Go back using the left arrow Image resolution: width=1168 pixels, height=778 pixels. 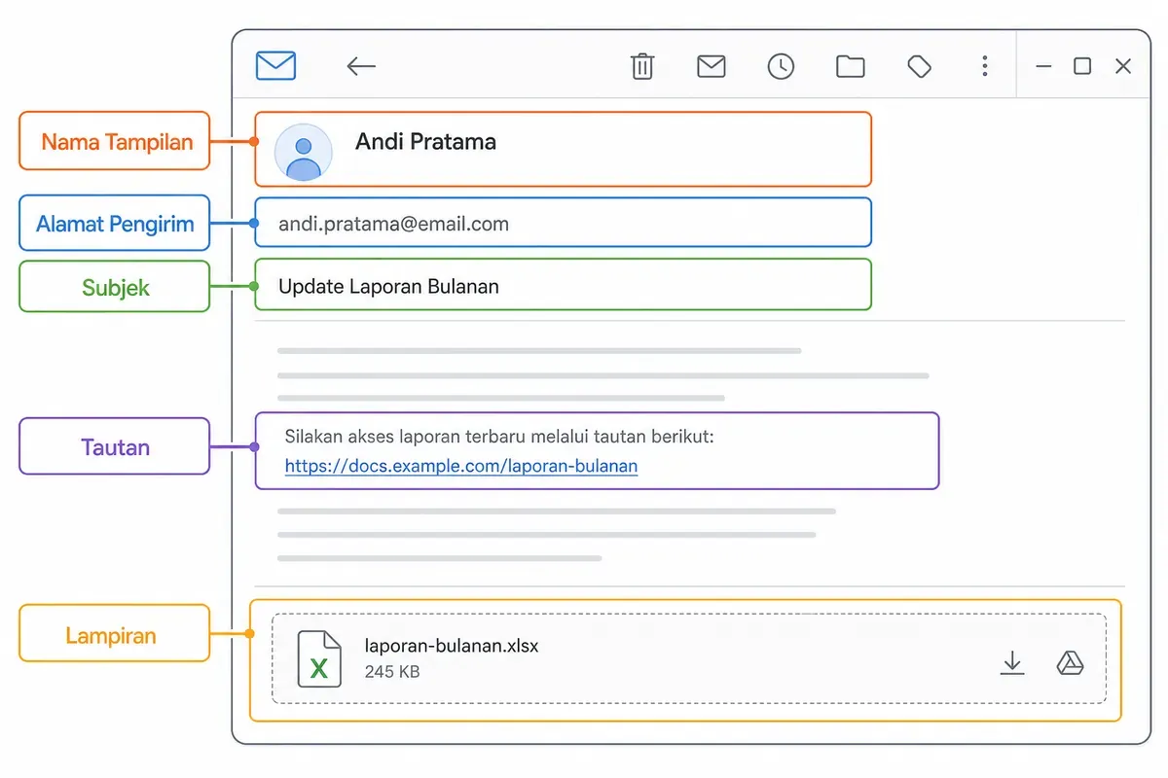point(361,66)
